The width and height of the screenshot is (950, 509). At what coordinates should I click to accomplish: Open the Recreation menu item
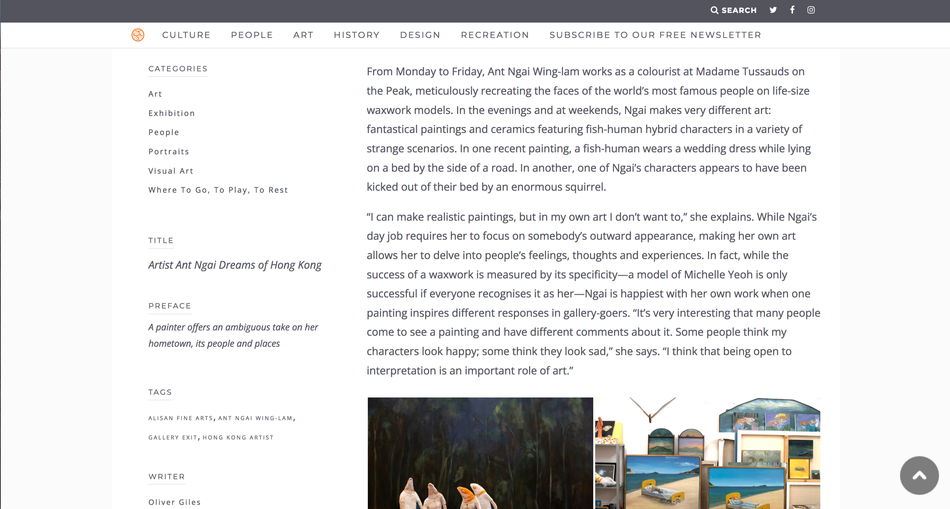[495, 35]
